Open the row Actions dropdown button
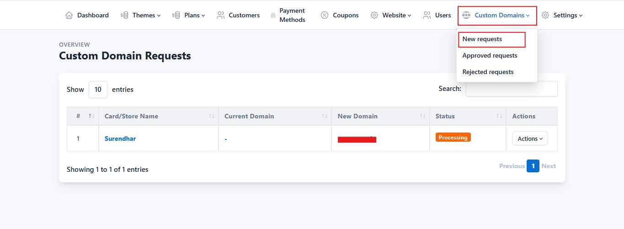Image resolution: width=624 pixels, height=229 pixels. pyautogui.click(x=530, y=138)
